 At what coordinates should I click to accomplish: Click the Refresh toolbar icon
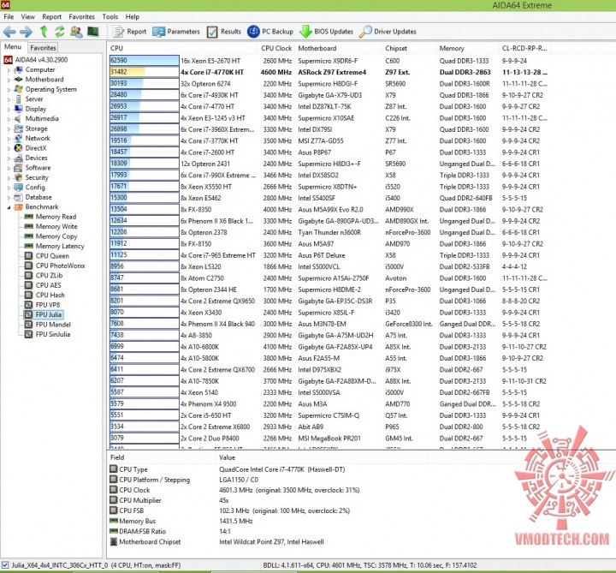pos(60,32)
